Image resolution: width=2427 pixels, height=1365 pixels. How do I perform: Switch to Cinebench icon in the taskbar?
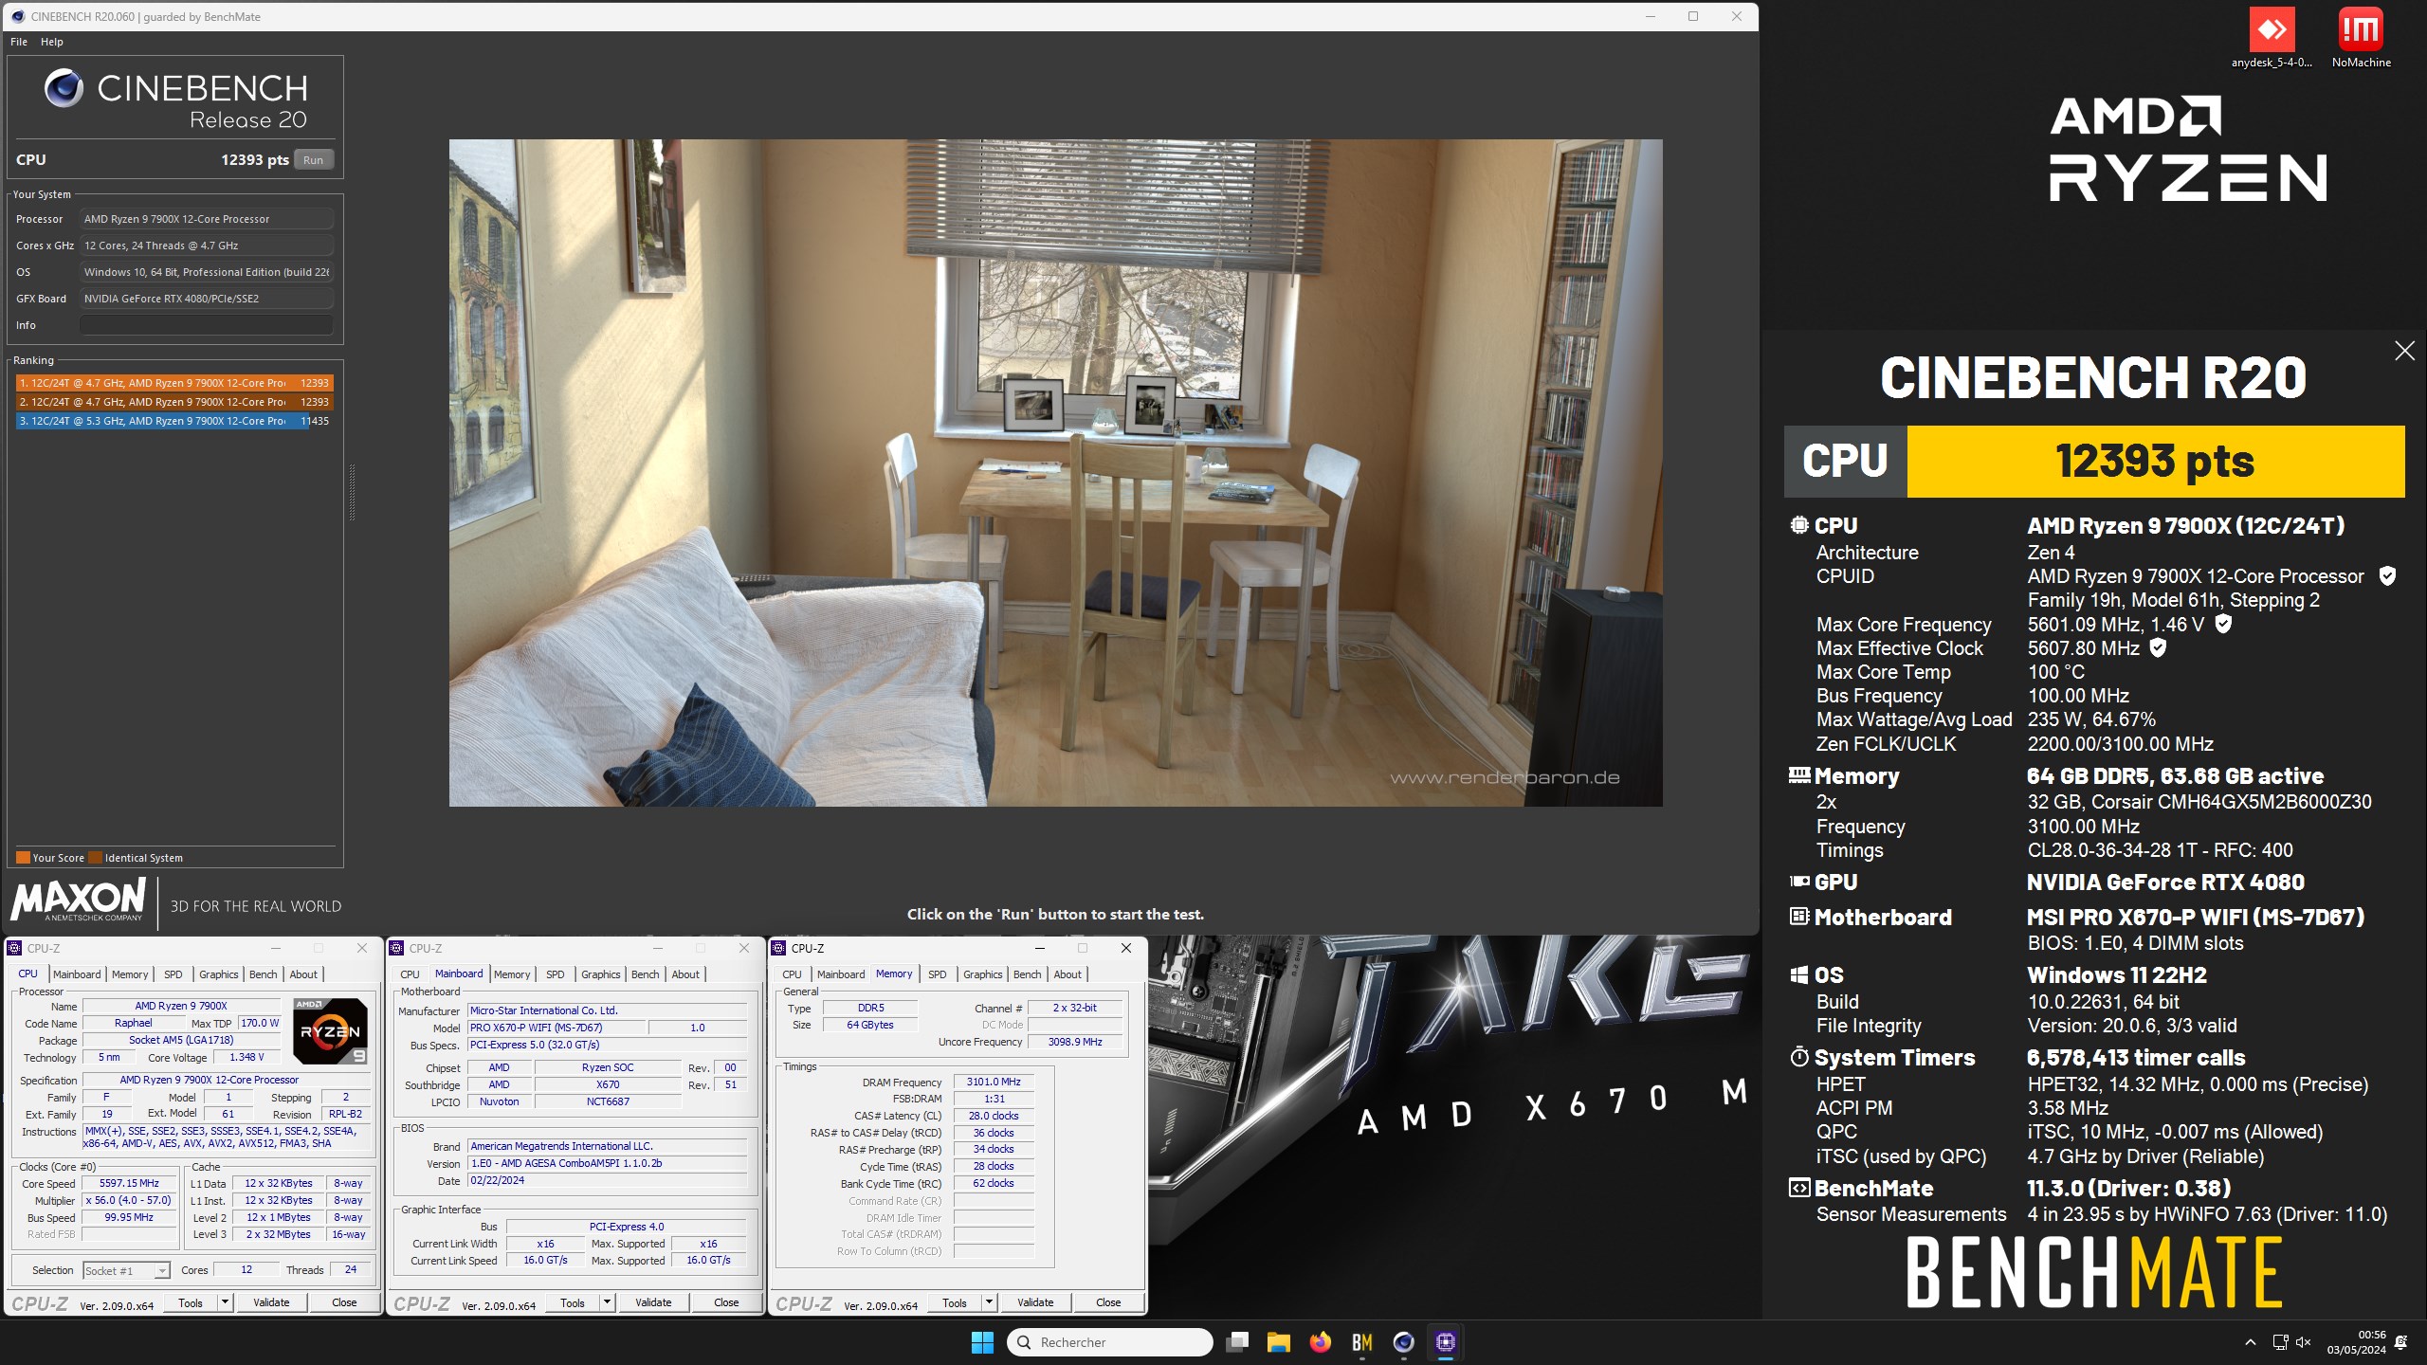coord(1404,1342)
